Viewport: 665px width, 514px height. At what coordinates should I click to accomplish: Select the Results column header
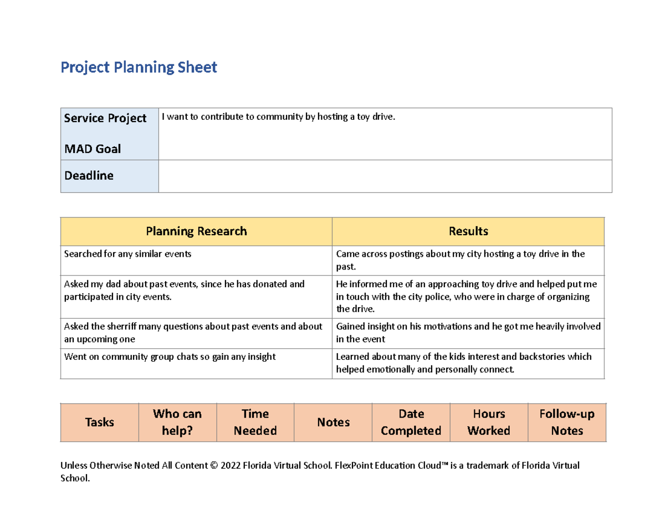(468, 231)
